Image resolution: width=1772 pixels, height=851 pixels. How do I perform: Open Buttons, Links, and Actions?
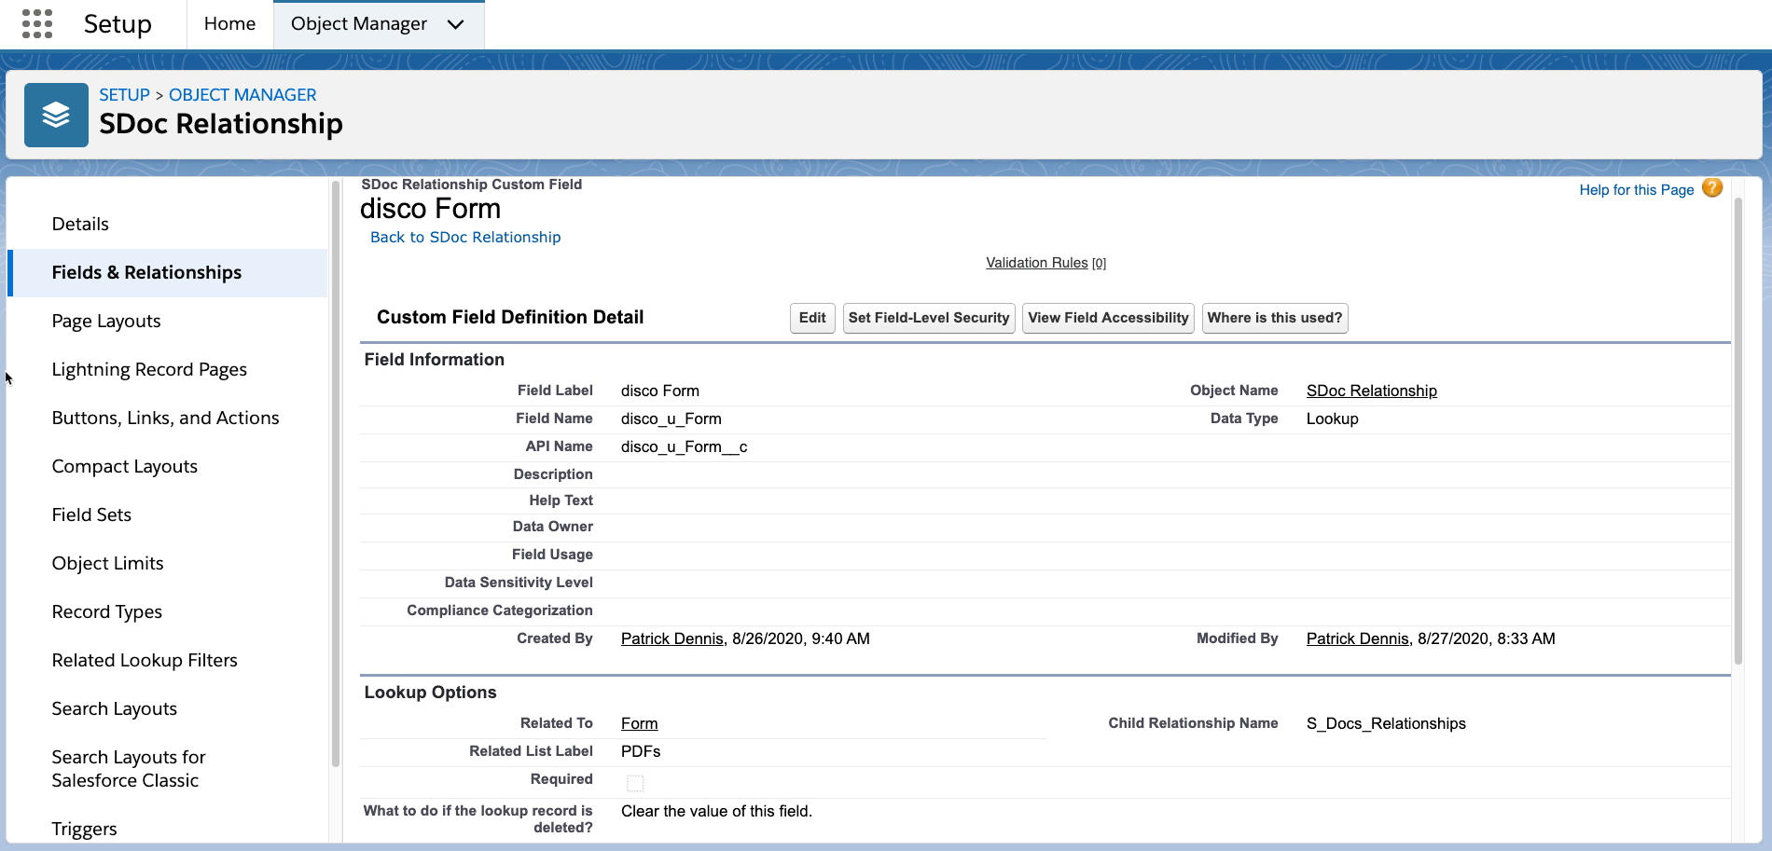coord(168,419)
